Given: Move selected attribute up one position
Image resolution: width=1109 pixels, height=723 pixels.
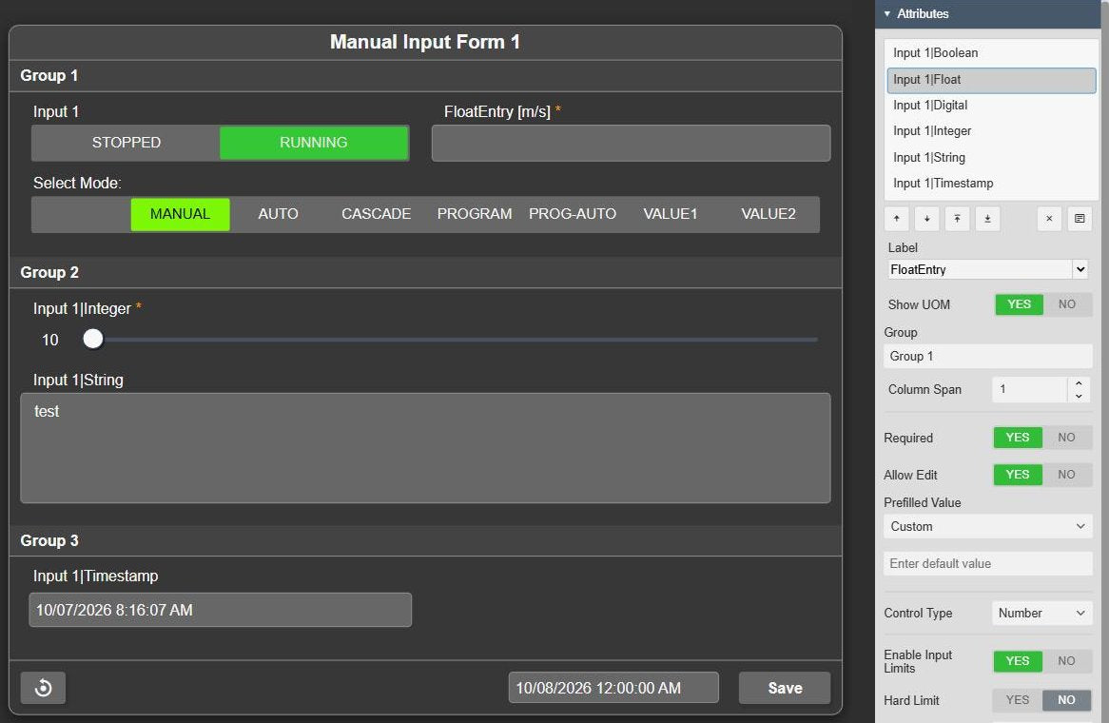Looking at the screenshot, I should pos(897,219).
